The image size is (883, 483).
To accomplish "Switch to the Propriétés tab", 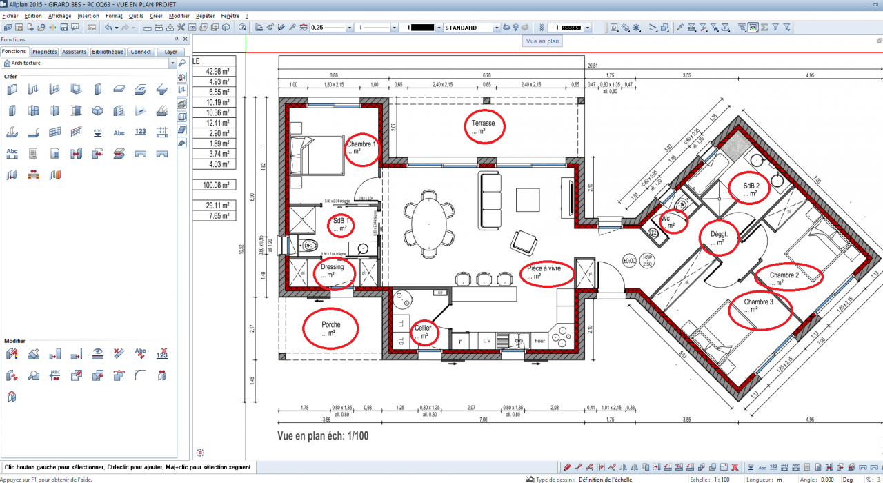I will [45, 52].
